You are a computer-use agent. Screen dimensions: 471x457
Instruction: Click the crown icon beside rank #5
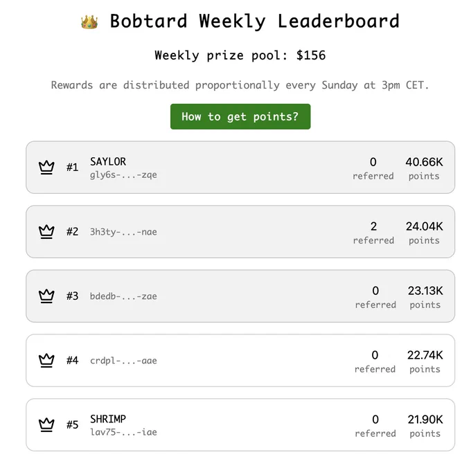point(46,424)
